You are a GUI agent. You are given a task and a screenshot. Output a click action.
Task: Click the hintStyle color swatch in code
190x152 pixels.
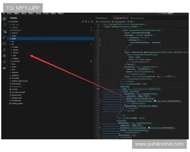[x=155, y=101]
